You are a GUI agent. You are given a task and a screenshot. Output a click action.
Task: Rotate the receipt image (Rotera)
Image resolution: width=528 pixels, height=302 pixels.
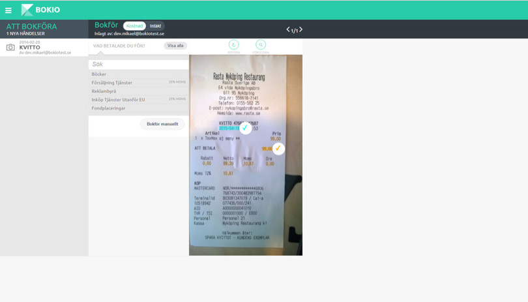point(233,46)
